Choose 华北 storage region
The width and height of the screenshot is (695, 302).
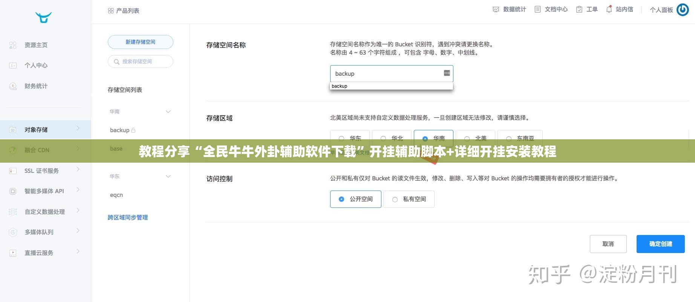392,138
